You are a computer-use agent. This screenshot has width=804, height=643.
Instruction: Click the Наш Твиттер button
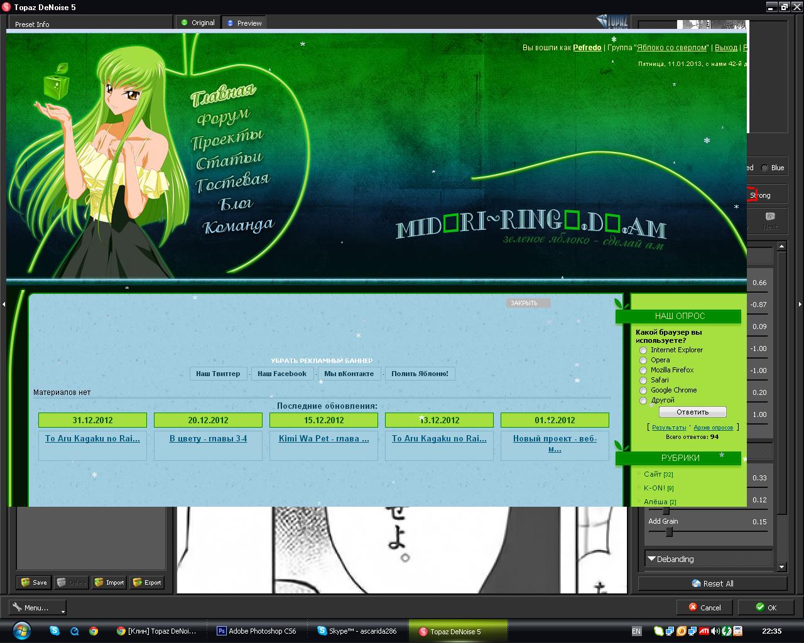(x=218, y=374)
